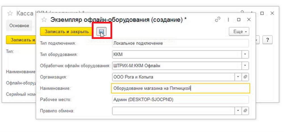Click the favorite star next to Экземпляр офлайн-оборудования
284x134 pixels.
point(44,20)
